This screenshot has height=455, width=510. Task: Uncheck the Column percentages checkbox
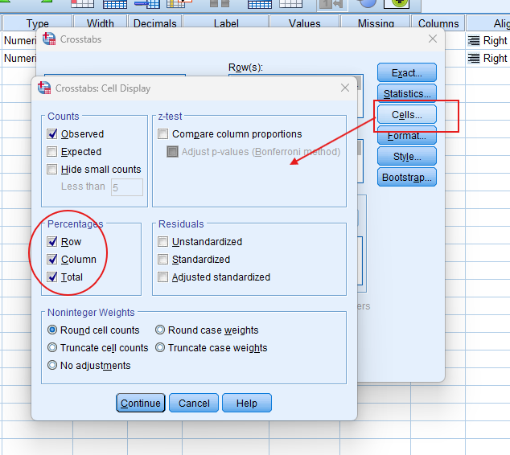click(x=53, y=260)
